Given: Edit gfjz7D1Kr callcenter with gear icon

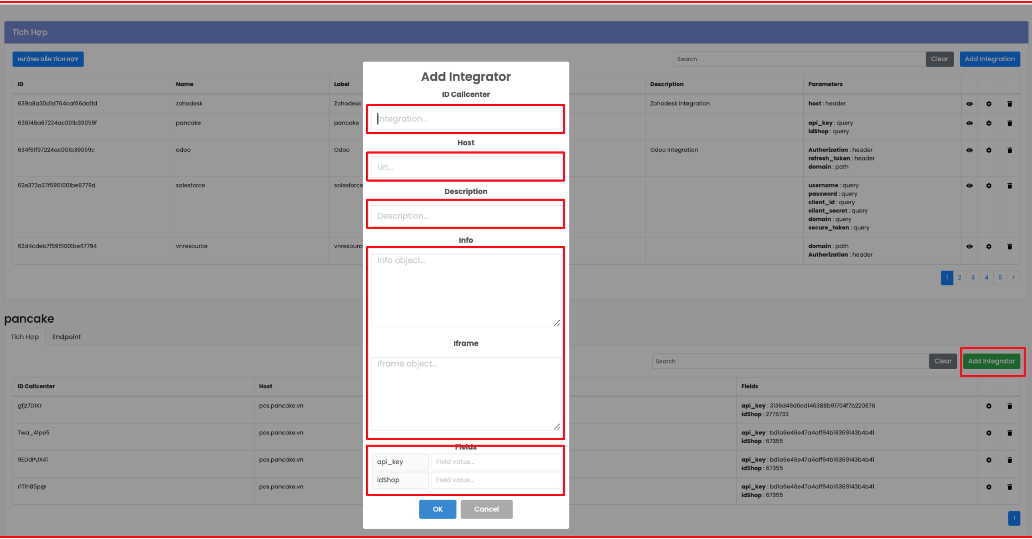Looking at the screenshot, I should click(x=988, y=406).
